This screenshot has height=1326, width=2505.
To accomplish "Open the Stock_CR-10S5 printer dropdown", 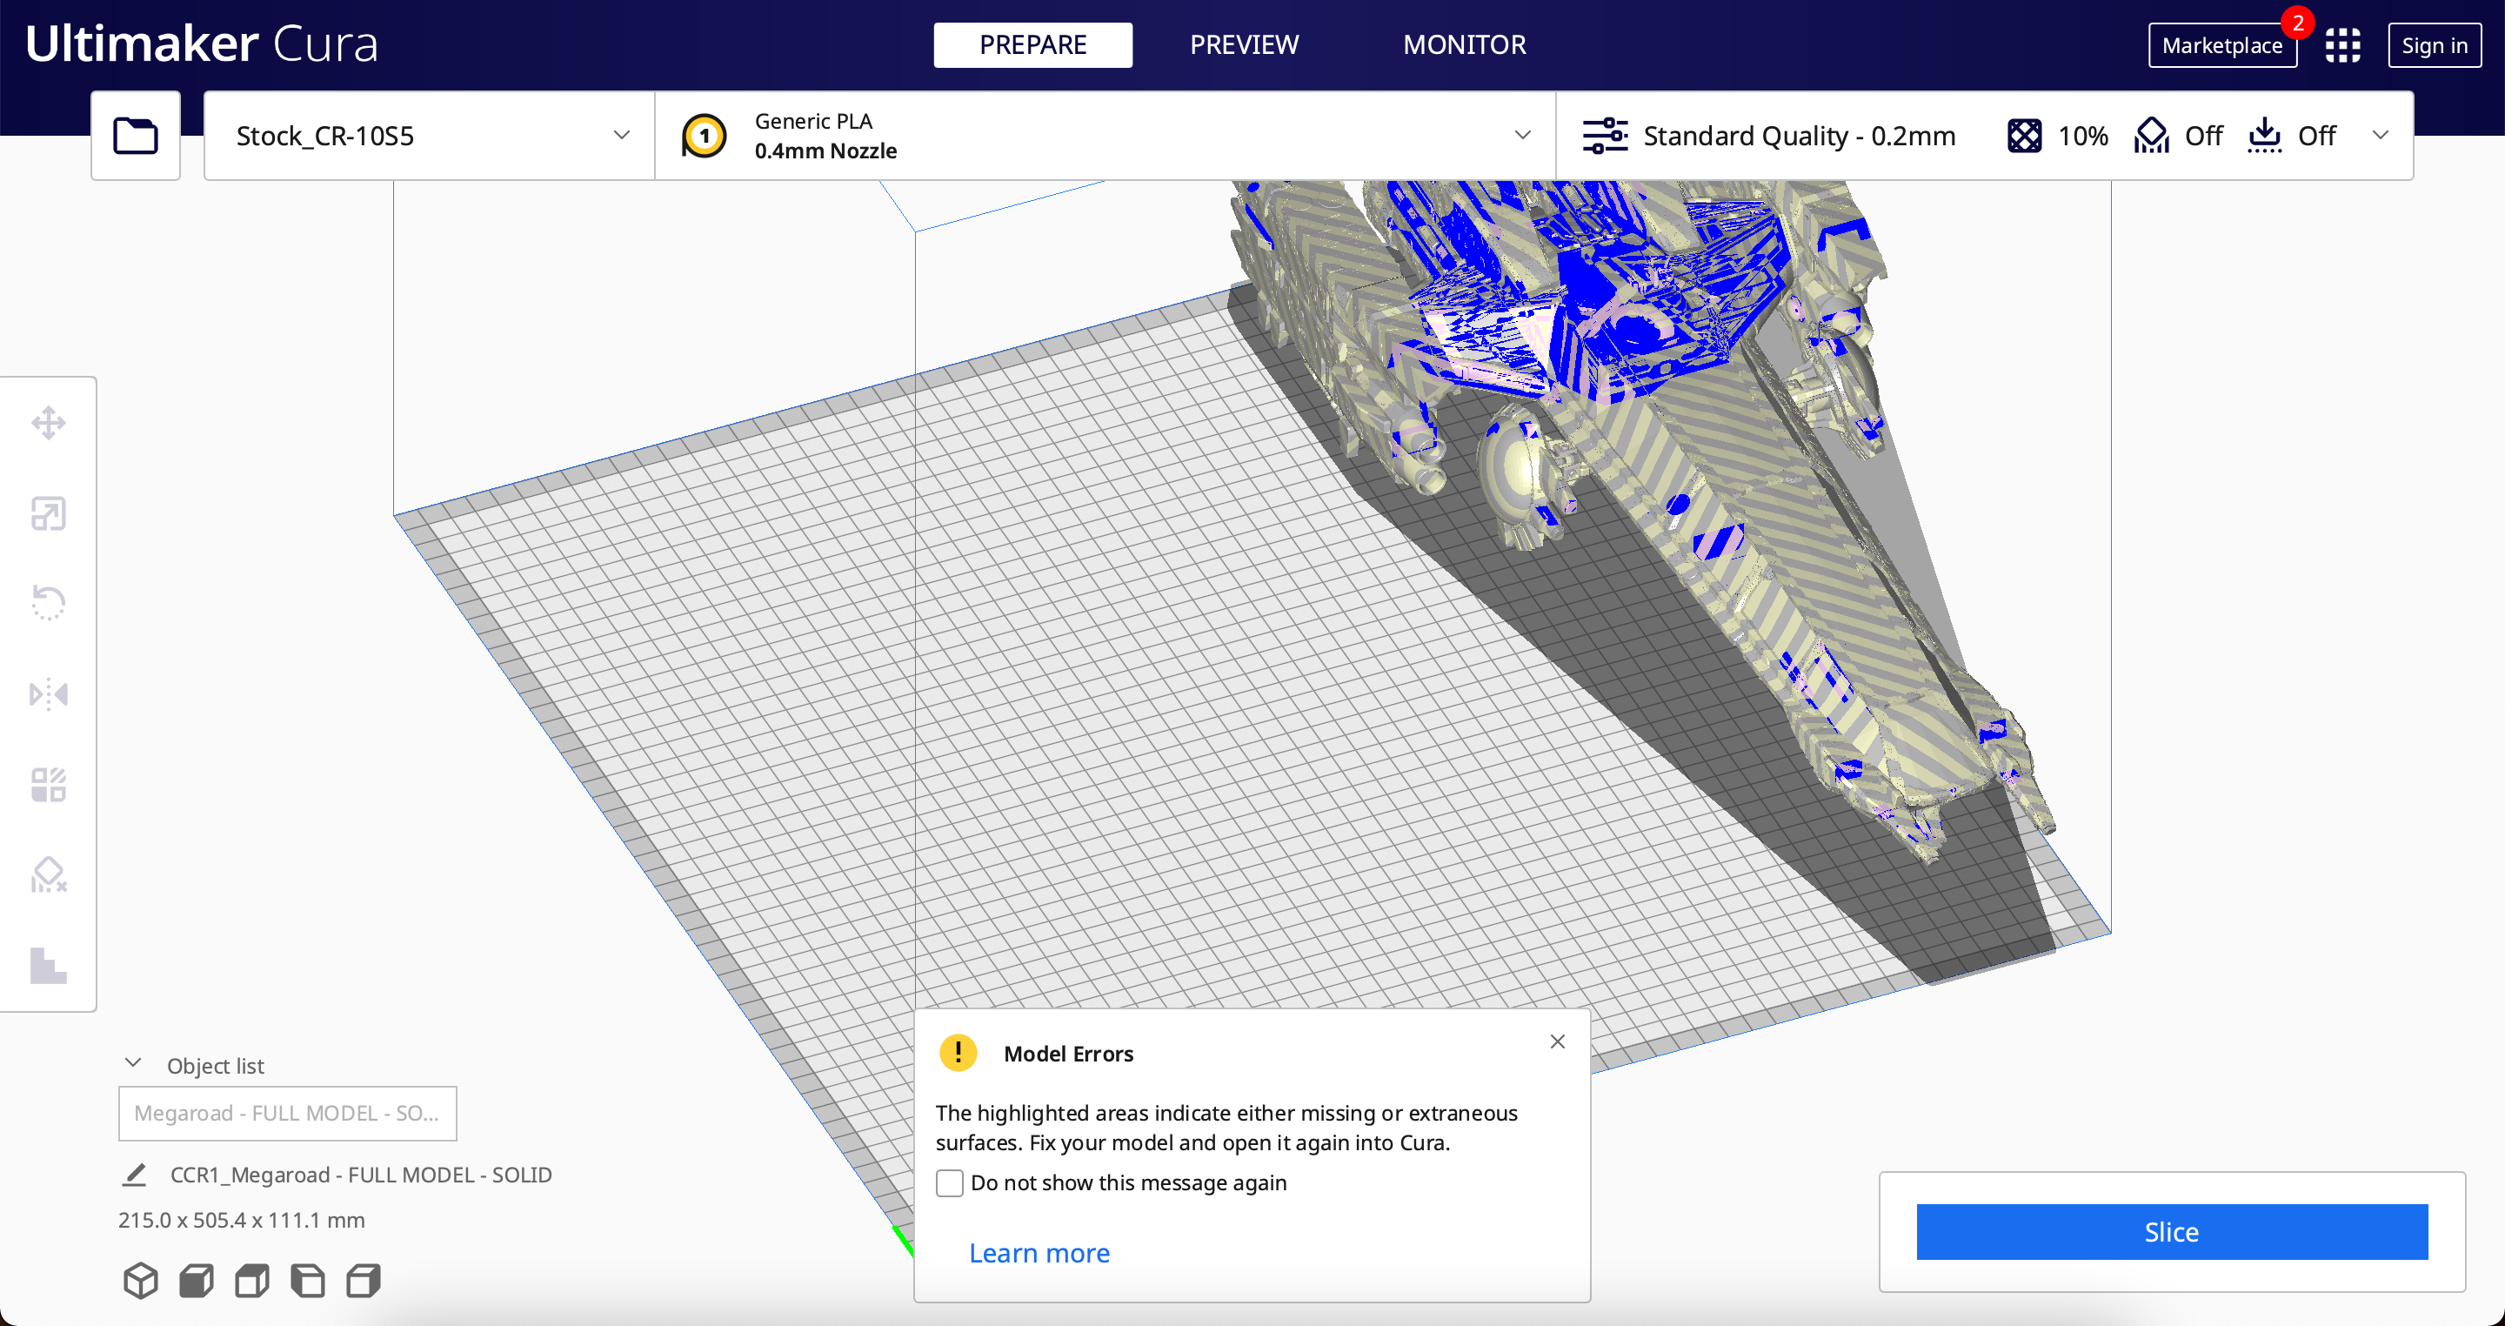I will [430, 135].
